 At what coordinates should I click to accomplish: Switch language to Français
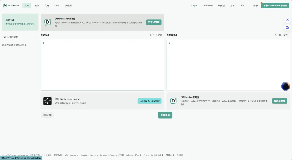pos(113,155)
